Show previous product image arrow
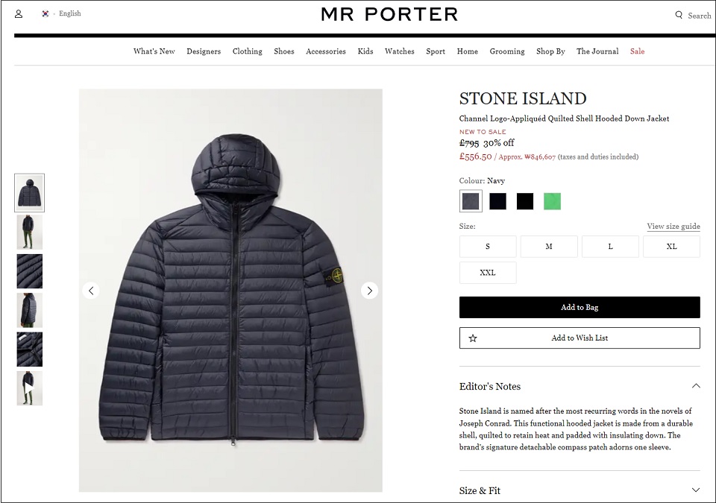Screen dimensions: 716x503 [x=91, y=291]
